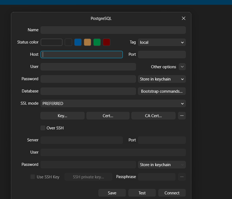Click the SSH Server field
Image resolution: width=232 pixels, height=199 pixels.
[82, 140]
